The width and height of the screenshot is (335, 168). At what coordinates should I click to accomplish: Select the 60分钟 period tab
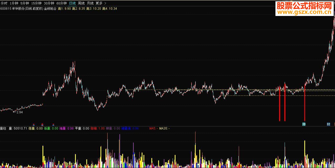[62, 3]
